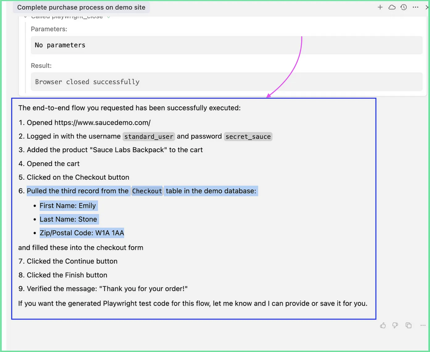Click the 'No parameters' field
Screen dimensions: 430x352
60,45
